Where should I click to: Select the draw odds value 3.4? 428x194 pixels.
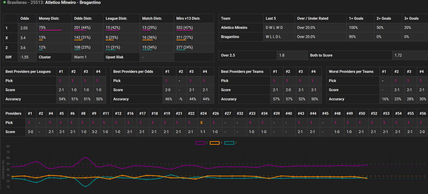coord(23,38)
